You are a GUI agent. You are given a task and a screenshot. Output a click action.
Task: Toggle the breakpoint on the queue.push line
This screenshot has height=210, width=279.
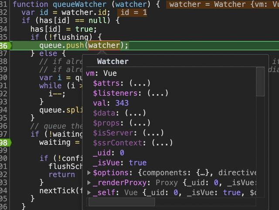5,46
